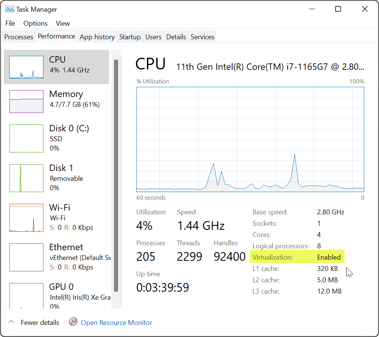Open the View menu
The height and width of the screenshot is (337, 379).
(63, 23)
